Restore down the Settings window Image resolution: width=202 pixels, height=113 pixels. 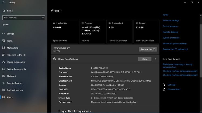(x=192, y=2)
